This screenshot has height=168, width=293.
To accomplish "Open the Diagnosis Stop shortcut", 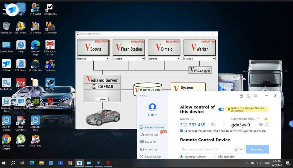I will click(x=35, y=123).
